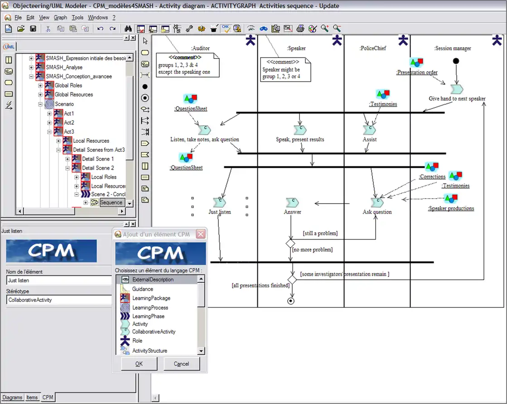Click the note 'N' tool in palette

click(x=145, y=188)
